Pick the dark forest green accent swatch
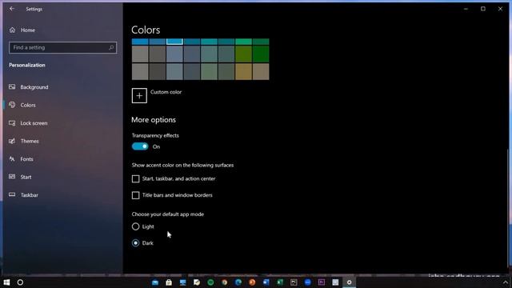The width and height of the screenshot is (512, 288). coord(261,54)
